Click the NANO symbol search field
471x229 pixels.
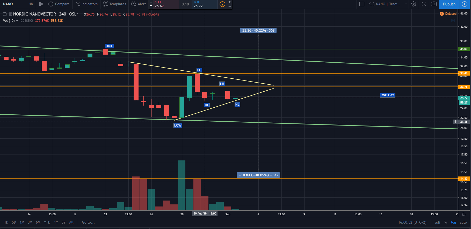tap(13, 4)
